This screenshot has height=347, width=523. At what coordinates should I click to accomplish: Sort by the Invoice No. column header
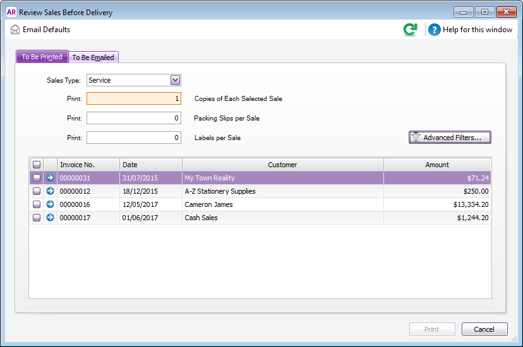88,165
